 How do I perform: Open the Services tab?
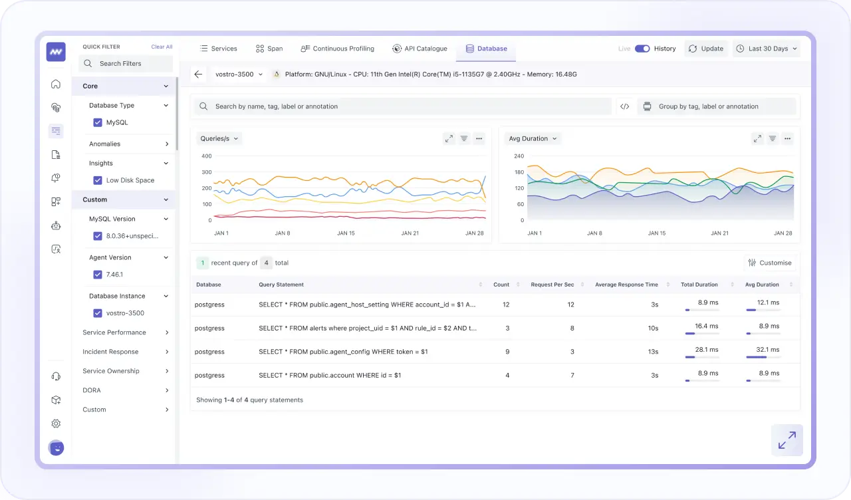(219, 48)
